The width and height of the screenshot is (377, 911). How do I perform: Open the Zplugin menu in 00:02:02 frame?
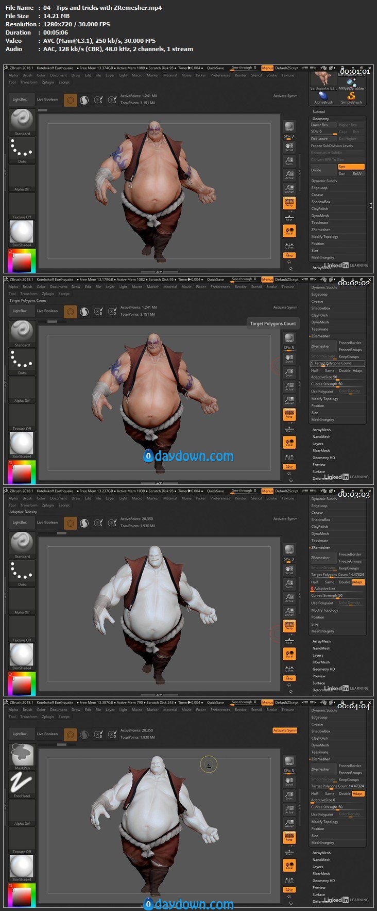(48, 294)
